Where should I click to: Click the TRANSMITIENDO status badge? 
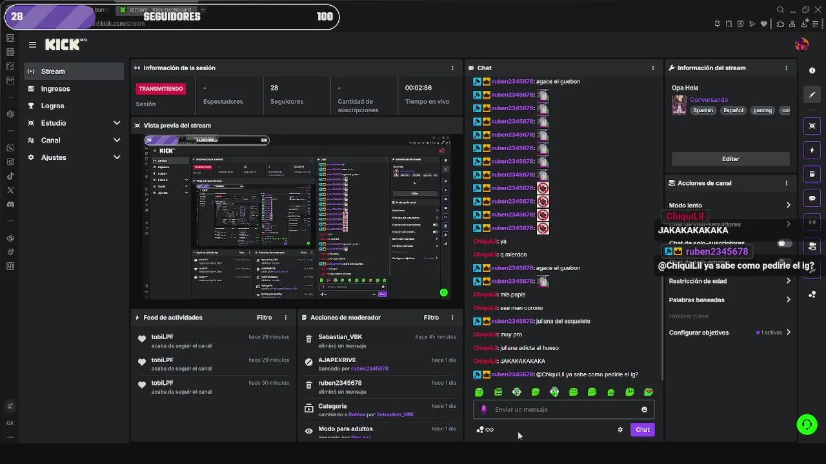161,89
